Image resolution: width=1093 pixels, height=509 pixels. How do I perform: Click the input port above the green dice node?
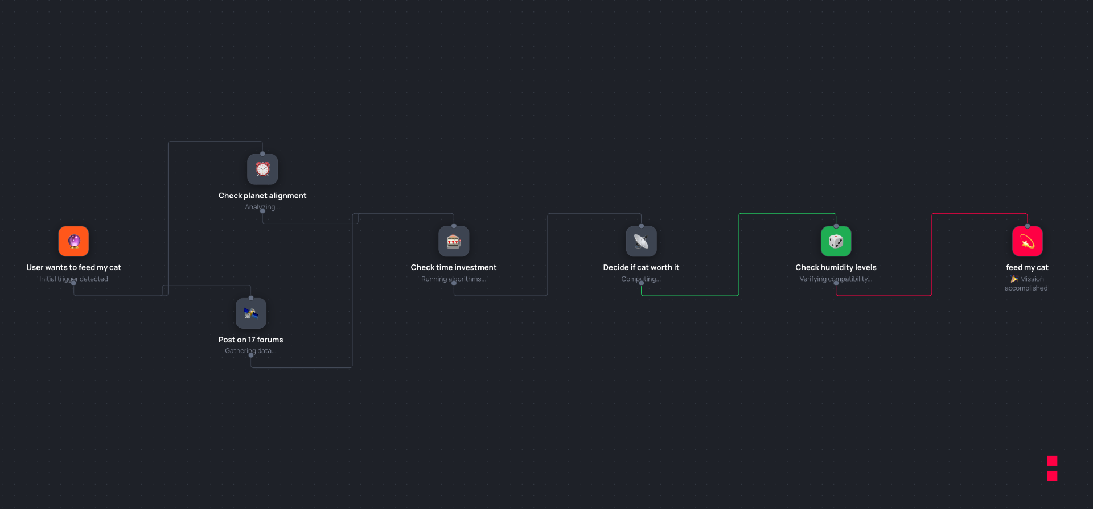[836, 226]
